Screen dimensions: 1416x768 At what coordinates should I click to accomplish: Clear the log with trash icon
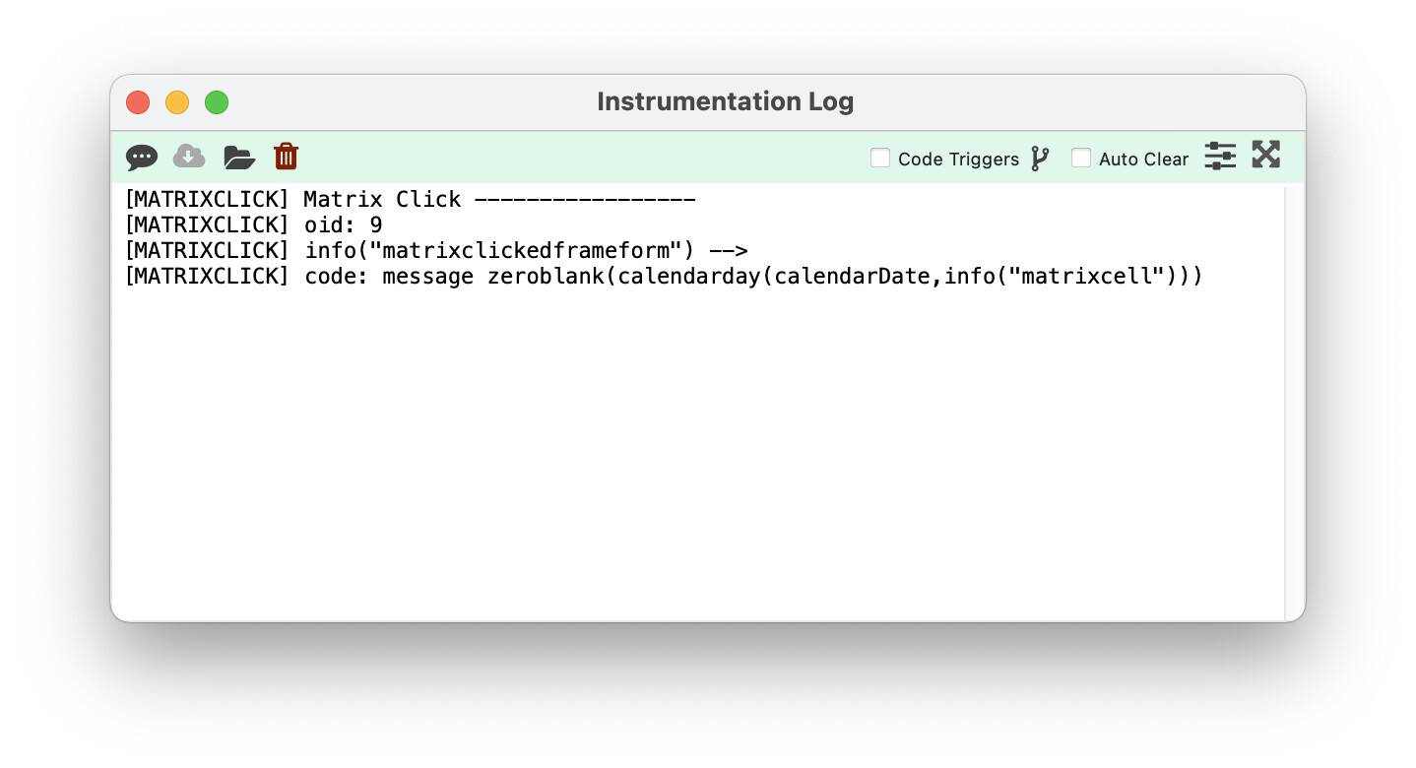287,156
